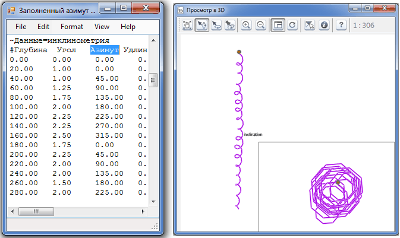The image size is (400, 238).
Task: Click the highlighted Азимут column header text
Action: [105, 50]
